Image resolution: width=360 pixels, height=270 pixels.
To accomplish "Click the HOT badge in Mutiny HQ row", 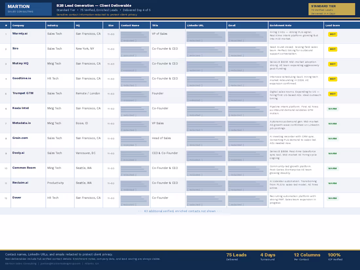I will click(x=333, y=64).
